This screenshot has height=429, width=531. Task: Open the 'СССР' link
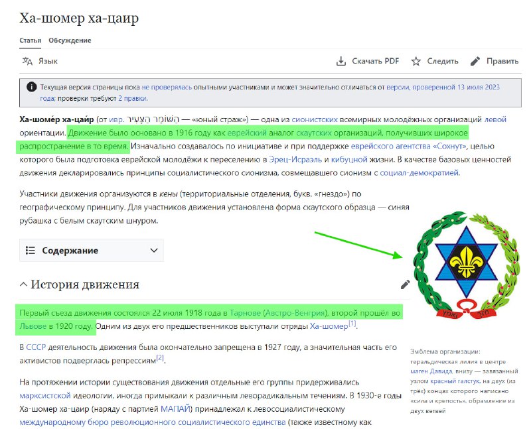coord(36,347)
